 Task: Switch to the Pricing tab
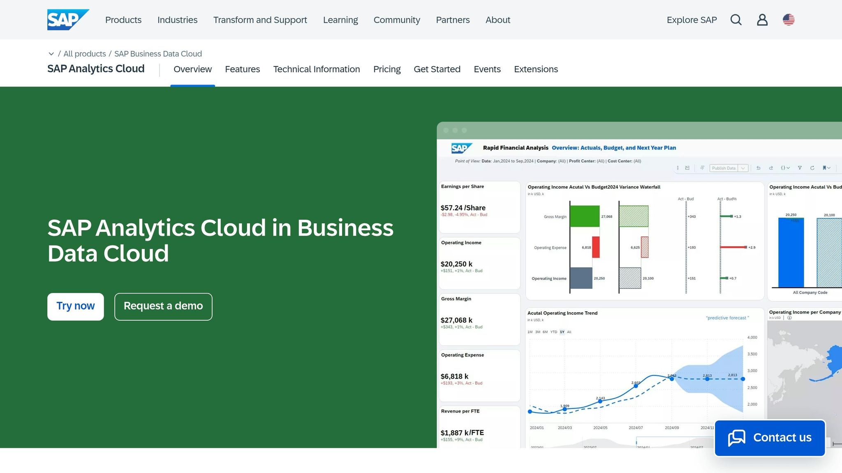387,69
